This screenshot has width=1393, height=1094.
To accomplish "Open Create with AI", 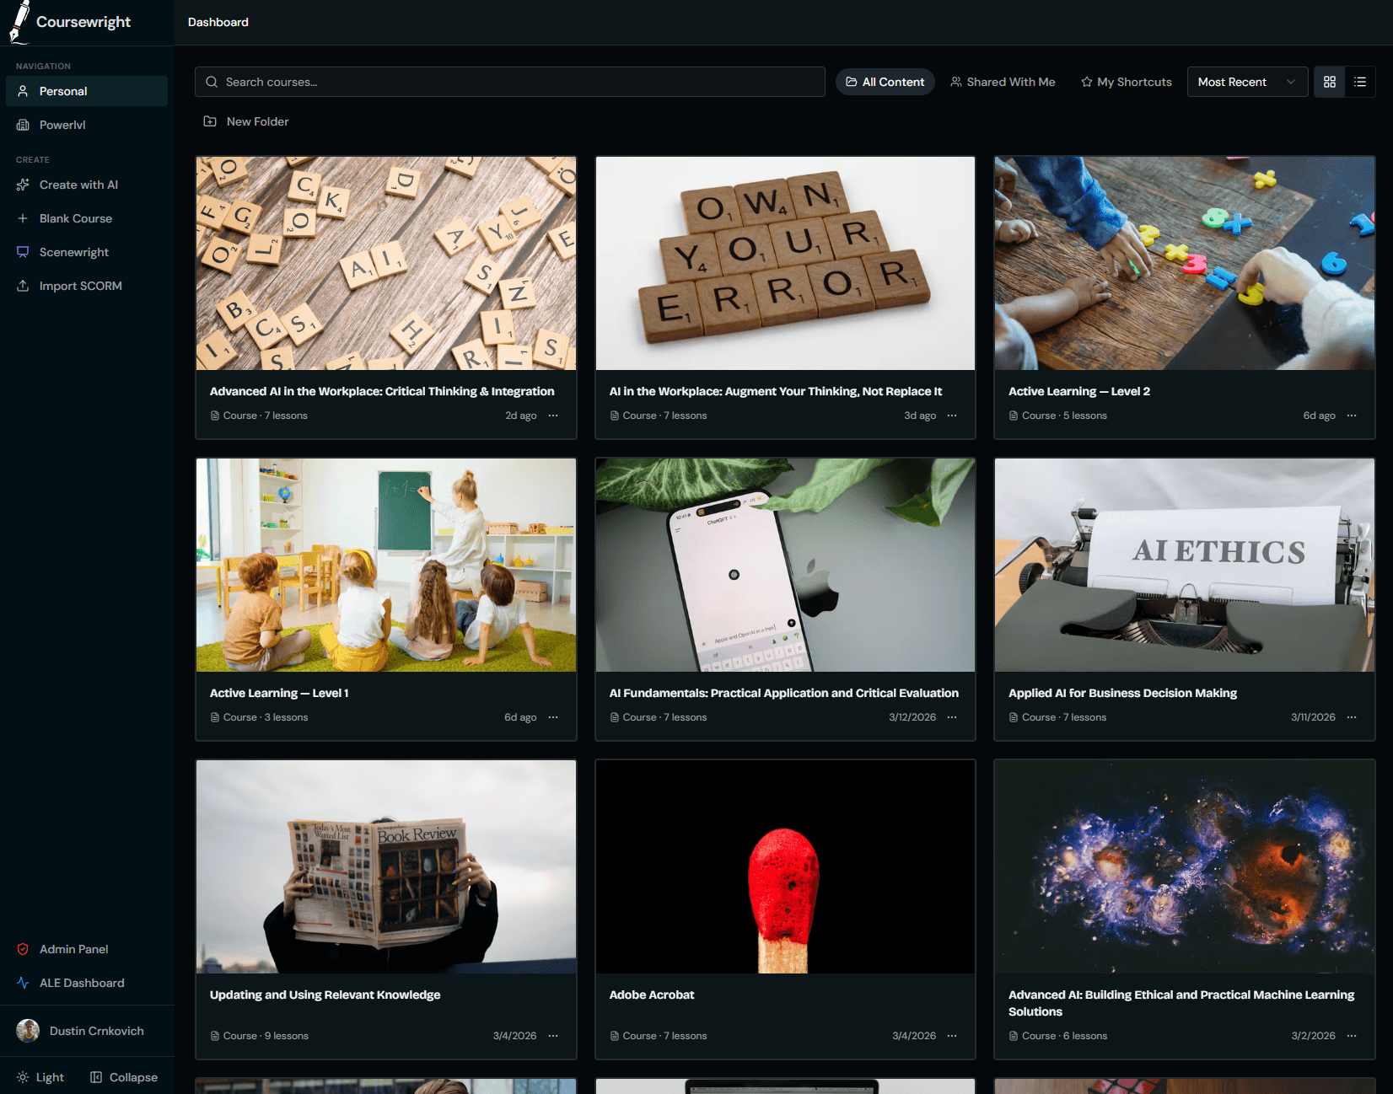I will [x=78, y=185].
